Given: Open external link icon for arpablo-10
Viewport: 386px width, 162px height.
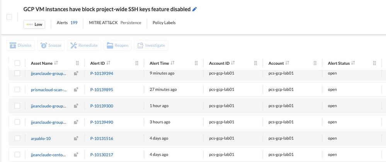Looking at the screenshot, I should 76,138.
